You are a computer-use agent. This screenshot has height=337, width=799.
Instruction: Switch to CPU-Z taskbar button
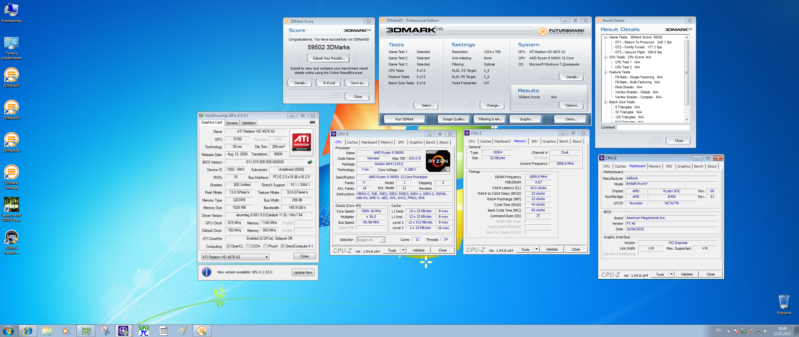point(124,331)
